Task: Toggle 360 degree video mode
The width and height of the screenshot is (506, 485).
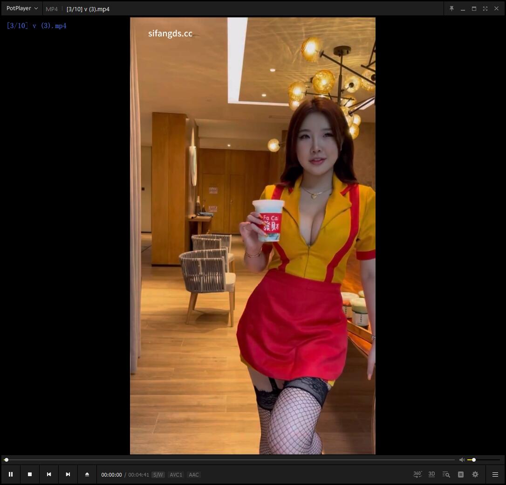Action: (417, 474)
